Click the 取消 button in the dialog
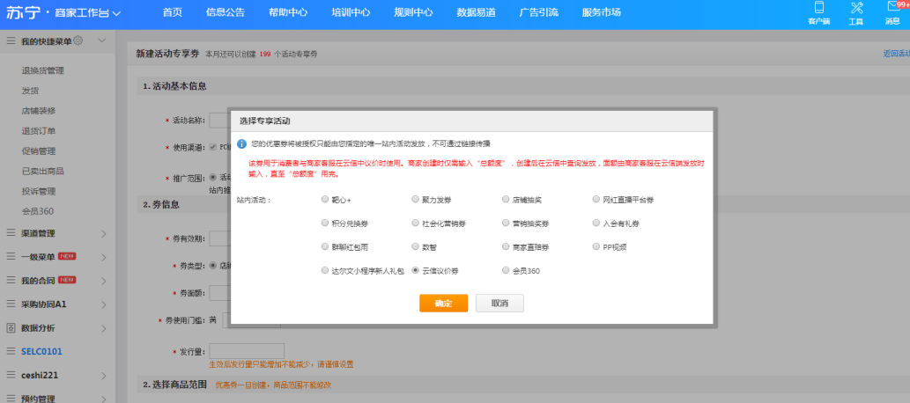This screenshot has width=910, height=403. pos(499,304)
